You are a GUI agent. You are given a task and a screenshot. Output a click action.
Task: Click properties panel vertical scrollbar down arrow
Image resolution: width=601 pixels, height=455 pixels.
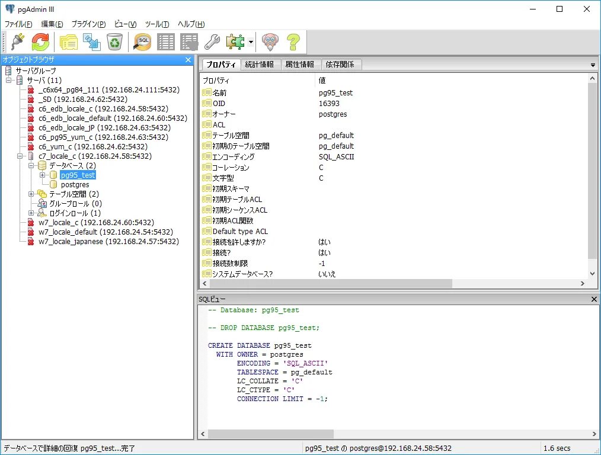pos(592,274)
